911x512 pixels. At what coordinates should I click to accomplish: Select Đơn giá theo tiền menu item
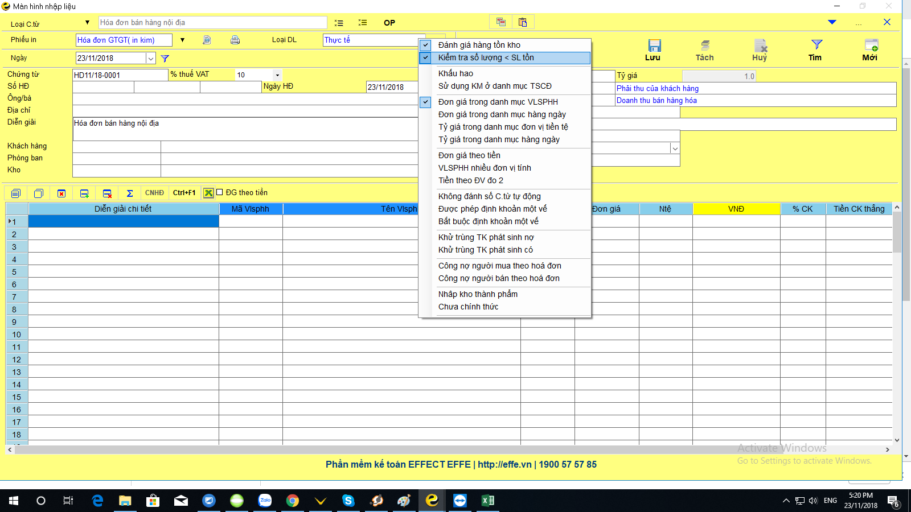pyautogui.click(x=504, y=155)
